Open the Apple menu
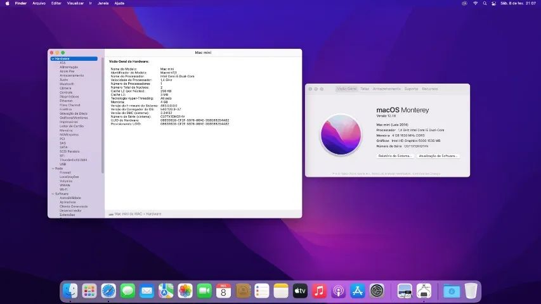 tap(7, 3)
